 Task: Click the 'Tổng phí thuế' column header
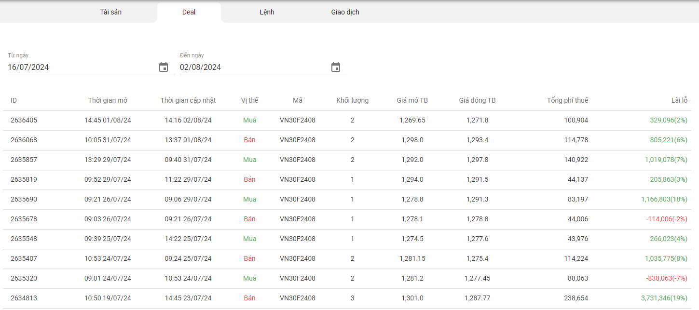567,100
